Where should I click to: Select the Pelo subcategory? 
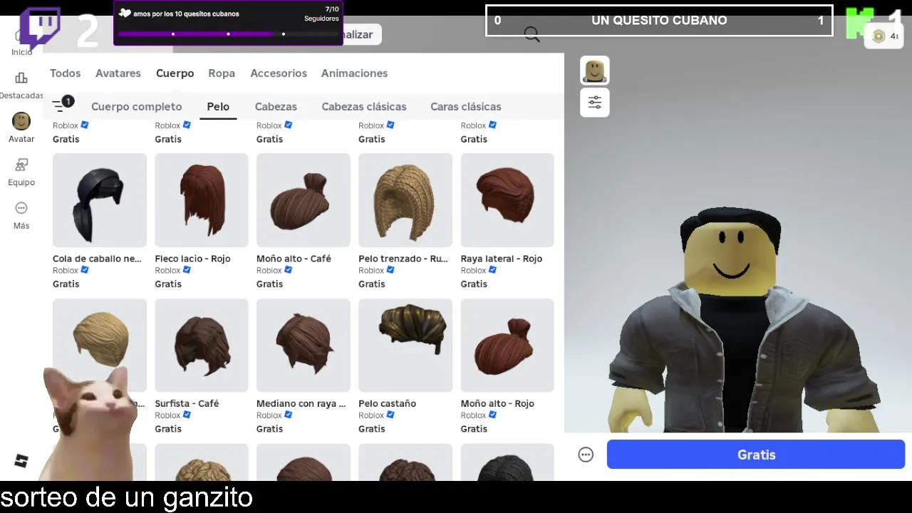[218, 107]
